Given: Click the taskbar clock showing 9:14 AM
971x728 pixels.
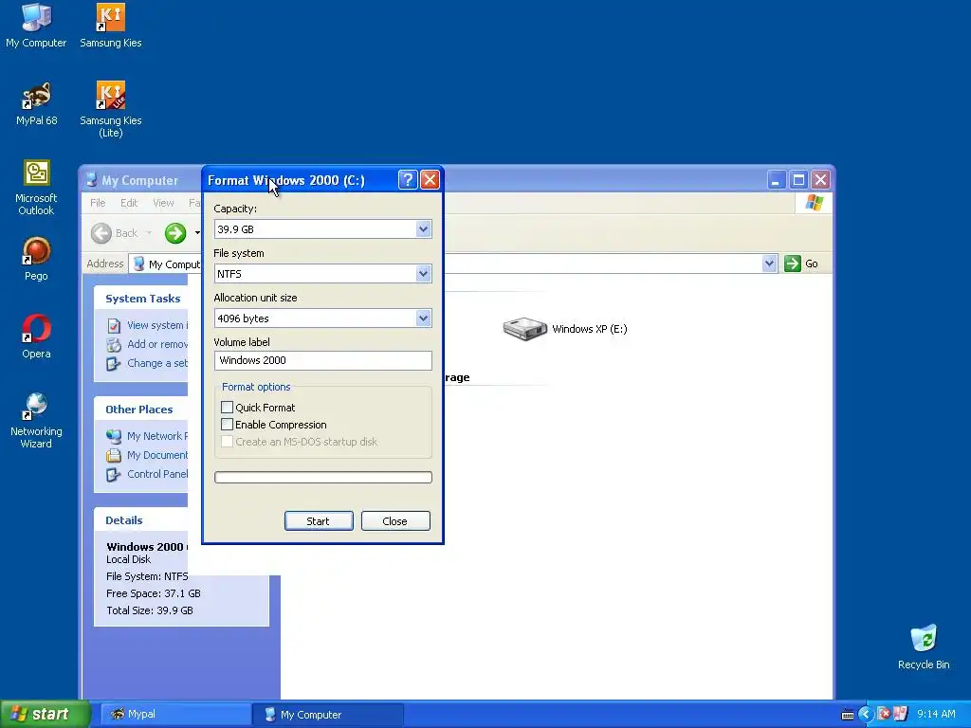Looking at the screenshot, I should click(x=936, y=715).
